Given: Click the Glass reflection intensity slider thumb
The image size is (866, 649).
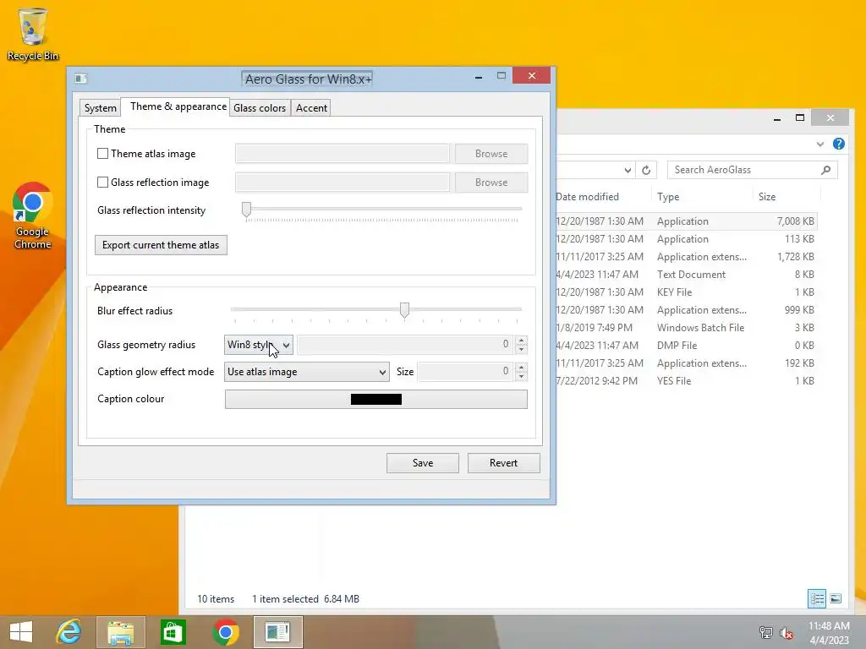Looking at the screenshot, I should pyautogui.click(x=246, y=210).
